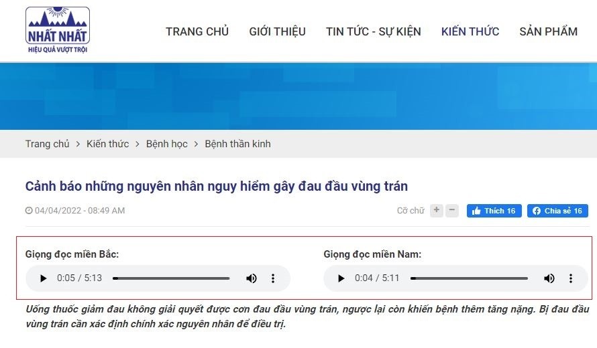Screen dimensions: 597x348
Task: Play the Giọng đọc miền Bắc audio
Action: tap(43, 278)
